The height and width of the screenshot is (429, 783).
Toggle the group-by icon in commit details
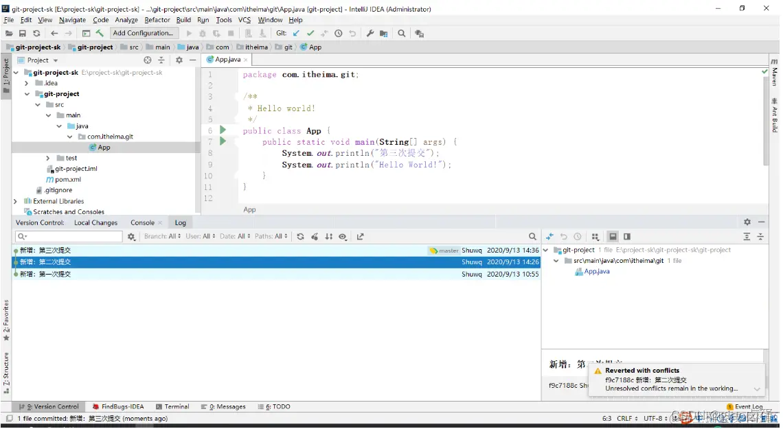tap(595, 237)
